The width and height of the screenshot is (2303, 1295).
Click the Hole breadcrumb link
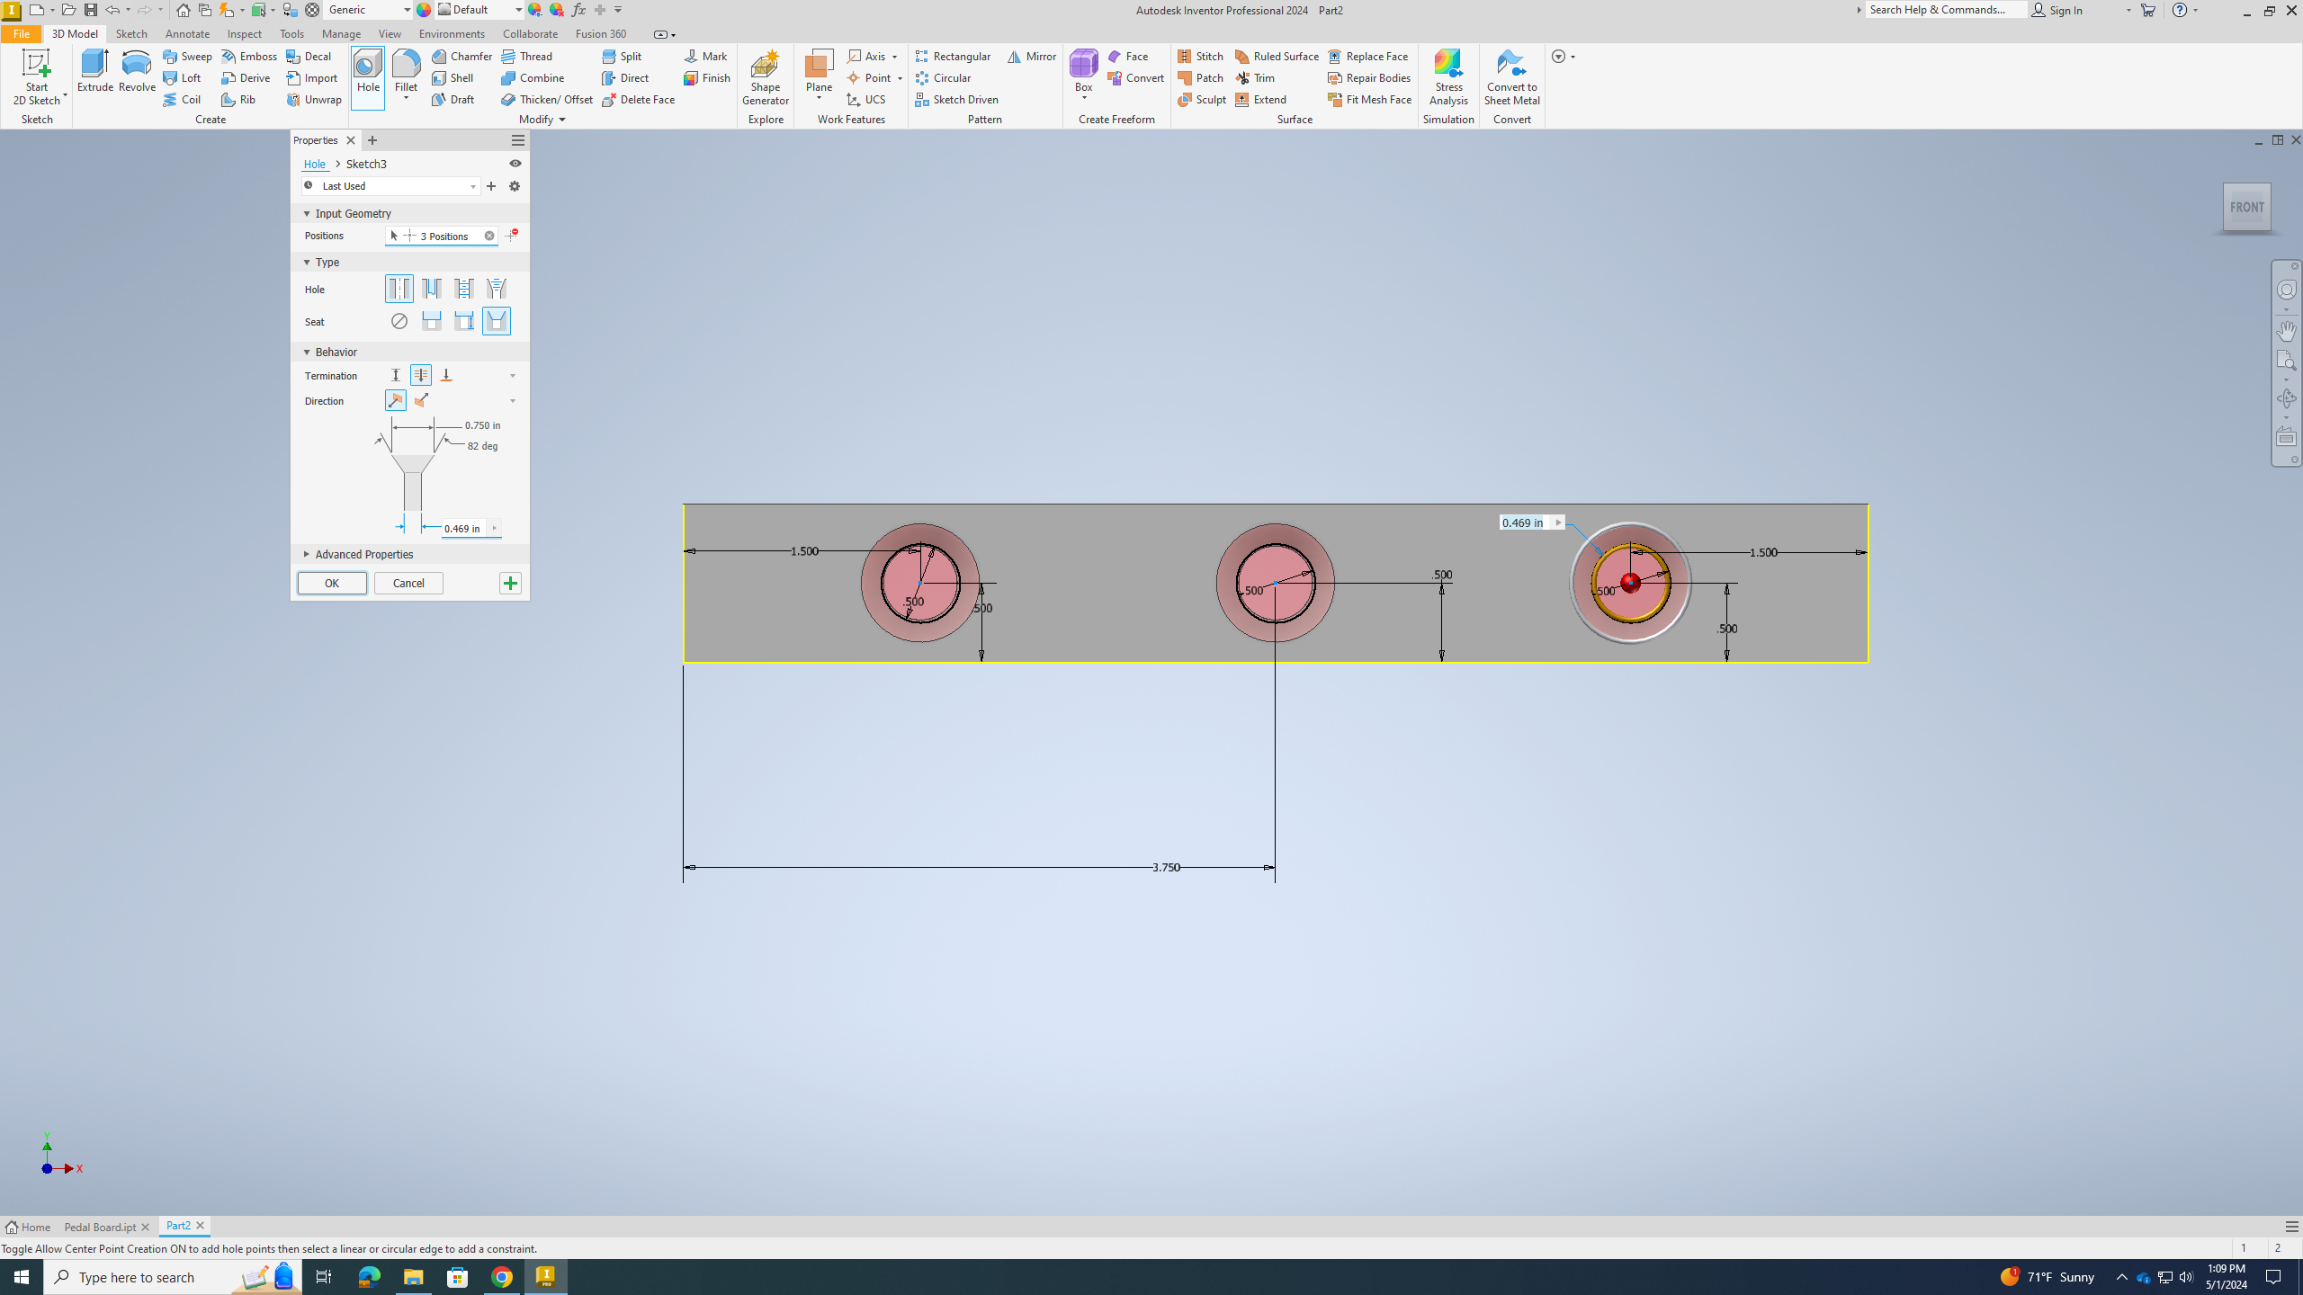pos(314,164)
